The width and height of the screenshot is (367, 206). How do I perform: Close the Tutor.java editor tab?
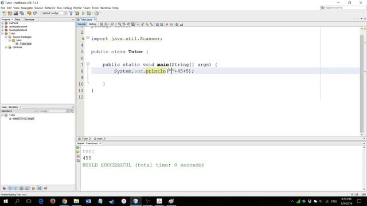(95, 19)
